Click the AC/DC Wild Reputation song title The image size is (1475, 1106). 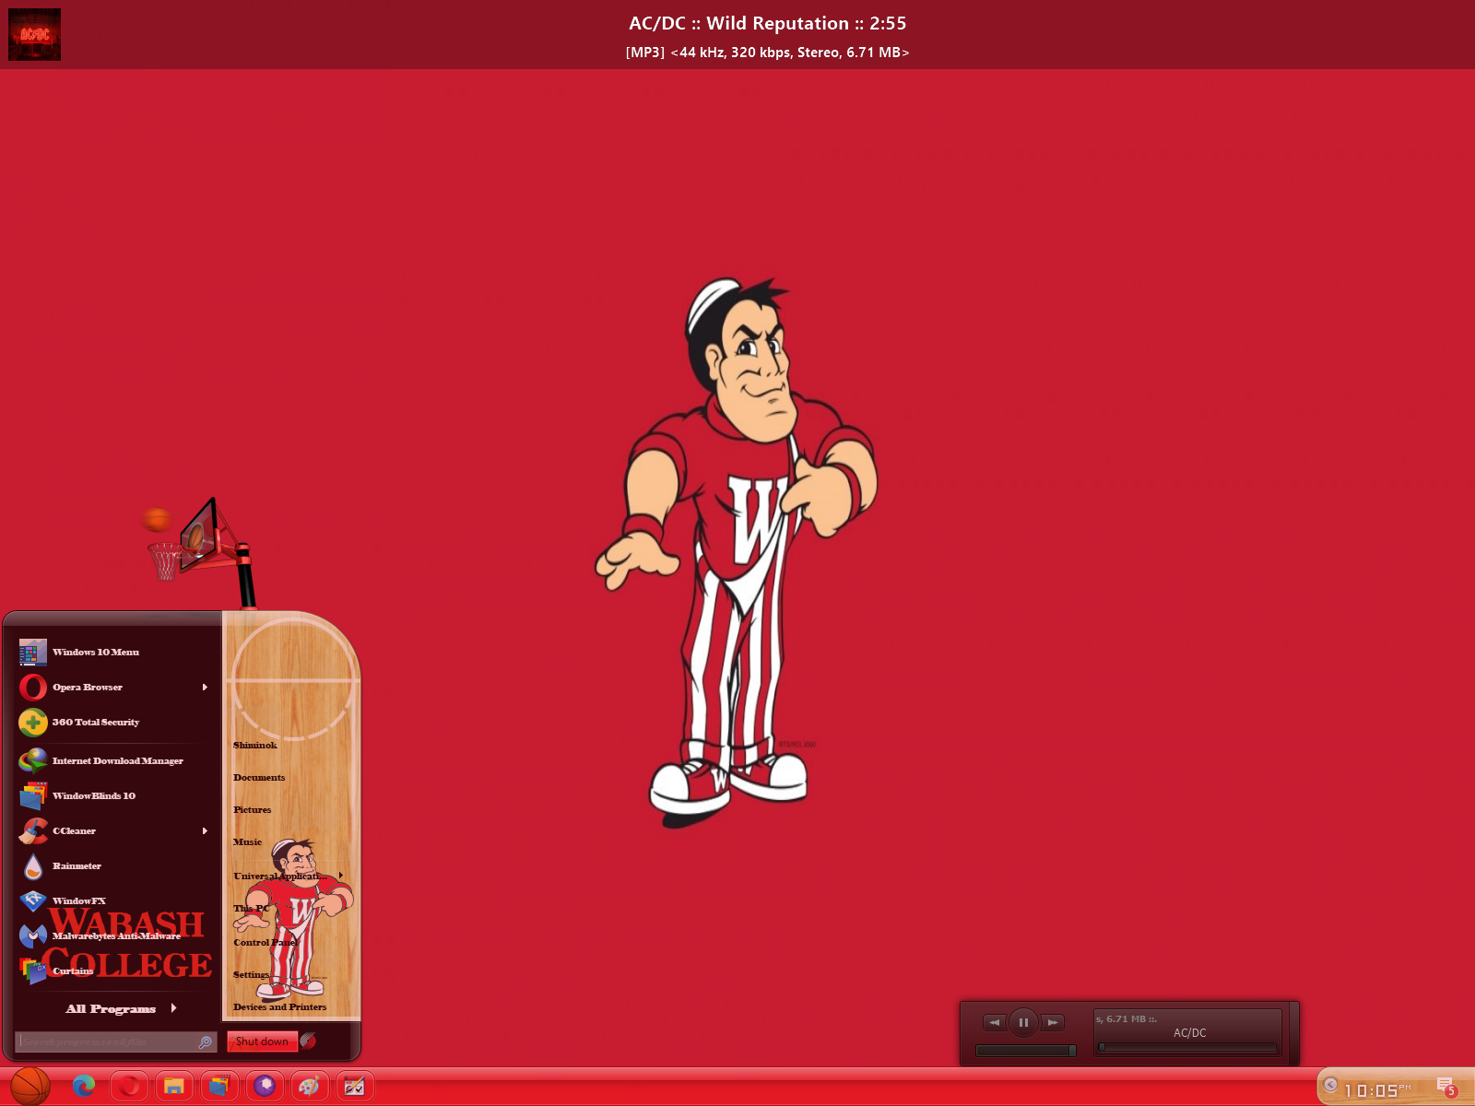pos(768,23)
